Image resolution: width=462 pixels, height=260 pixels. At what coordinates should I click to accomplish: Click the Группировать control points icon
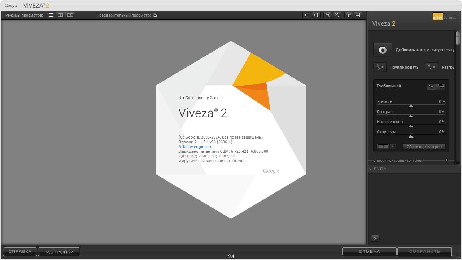(x=380, y=67)
